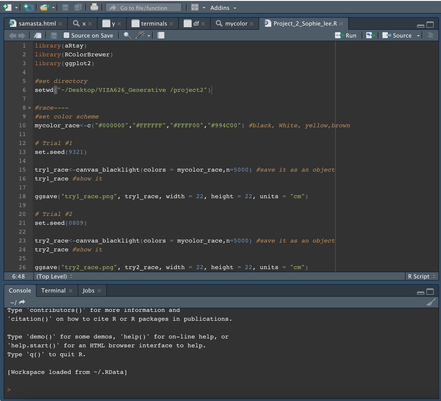Click the Save current document toolbar icon
This screenshot has height=401, width=441.
point(65,8)
